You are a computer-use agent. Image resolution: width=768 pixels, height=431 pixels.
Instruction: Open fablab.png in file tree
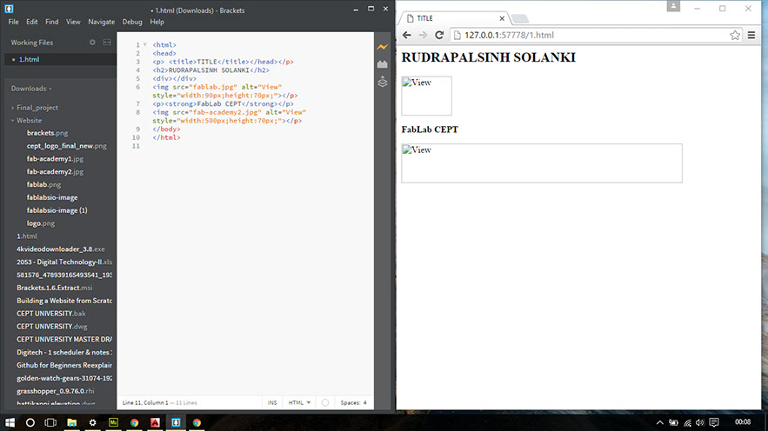click(43, 184)
